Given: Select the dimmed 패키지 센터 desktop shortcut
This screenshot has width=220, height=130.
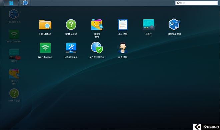Looking at the screenshot, I should pyautogui.click(x=14, y=74).
